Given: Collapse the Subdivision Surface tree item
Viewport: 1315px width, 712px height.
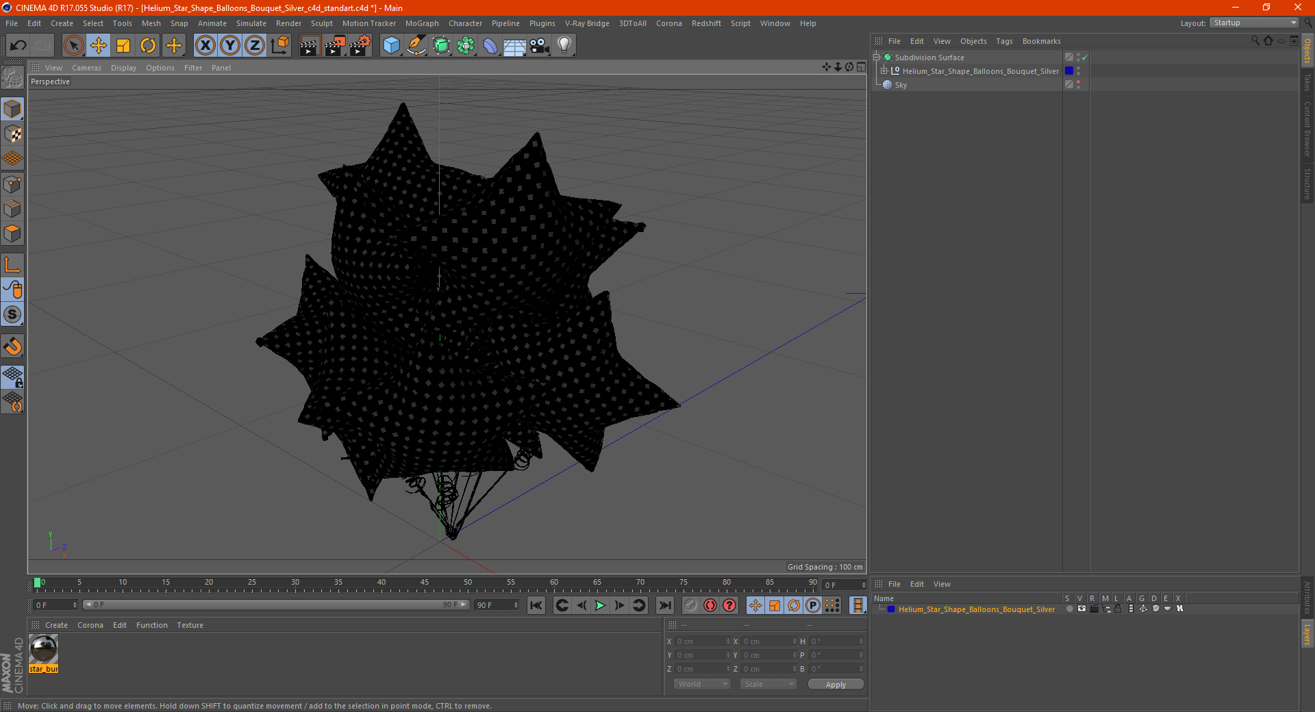Looking at the screenshot, I should click(877, 58).
